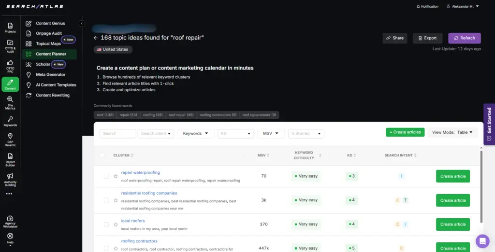Open OTTO & Audit in the sidebar

click(10, 46)
